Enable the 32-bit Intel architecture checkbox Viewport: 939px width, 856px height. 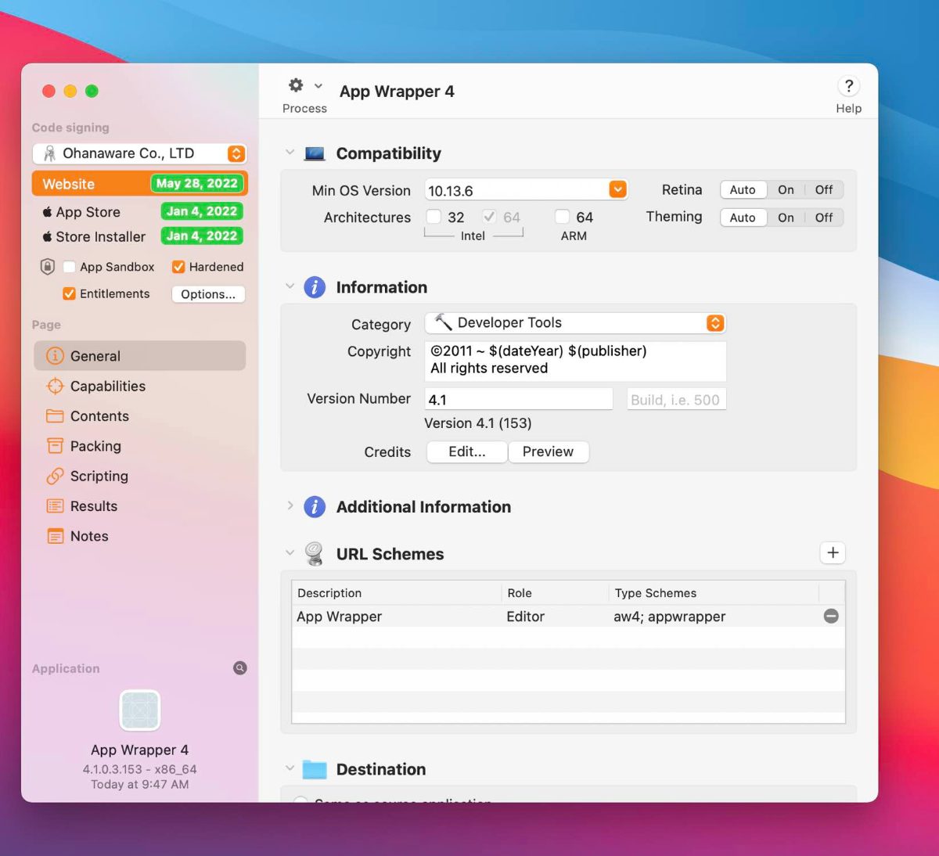[x=433, y=217]
